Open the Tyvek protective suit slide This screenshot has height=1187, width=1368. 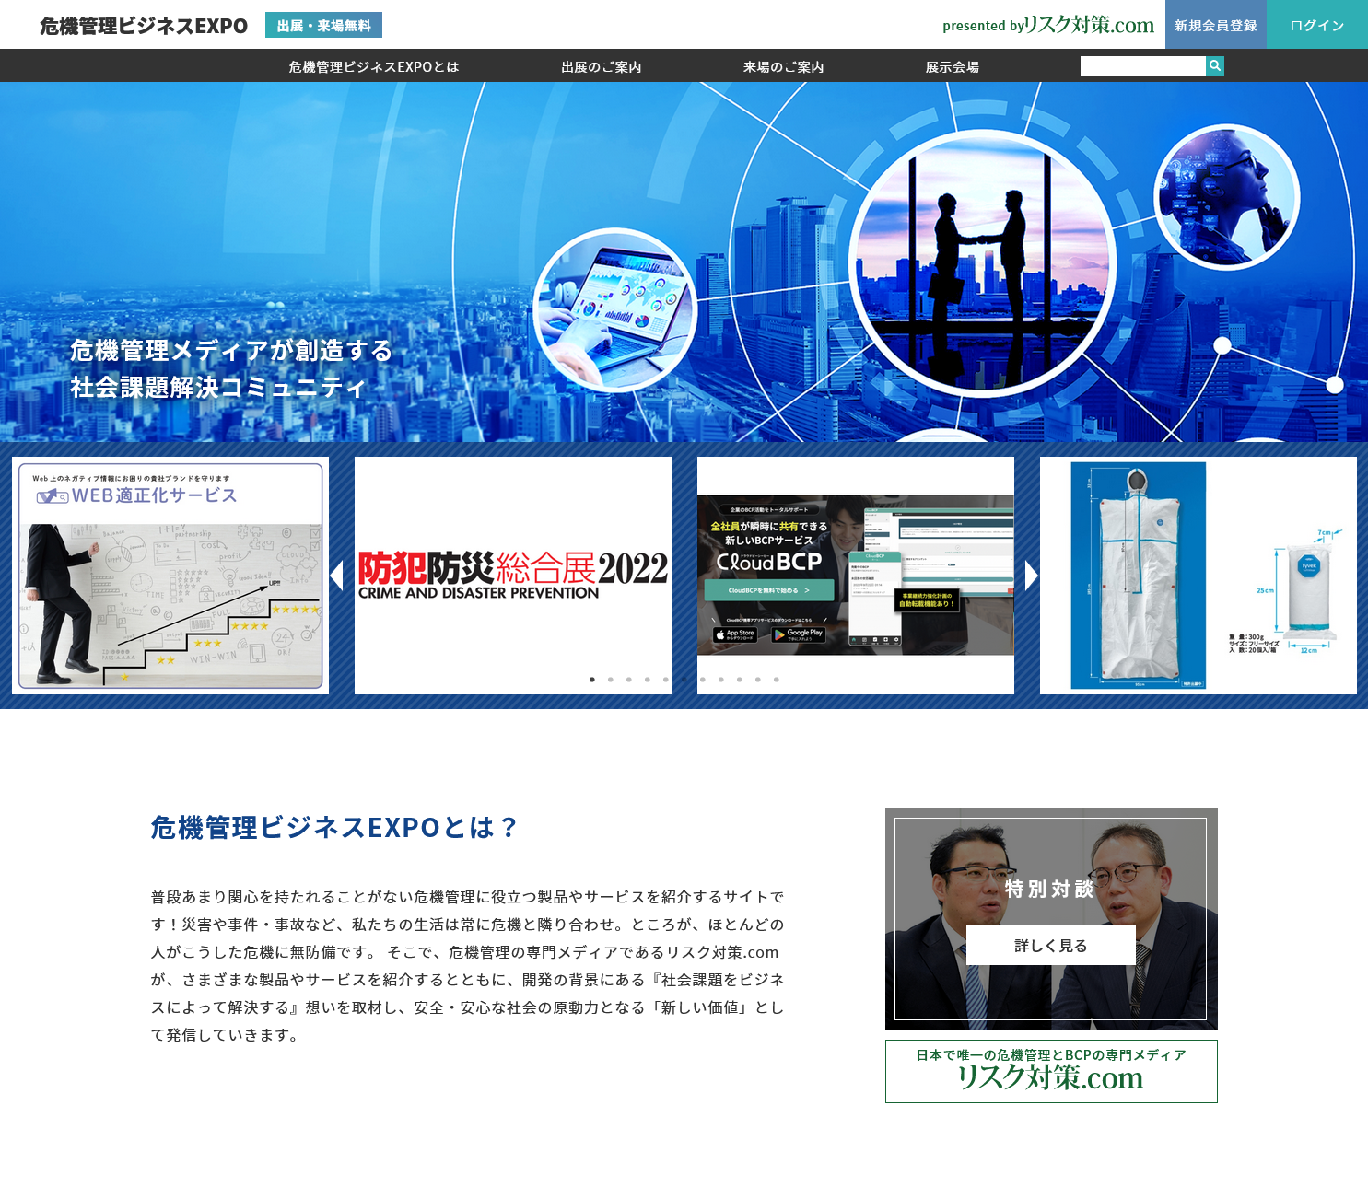tap(1198, 576)
